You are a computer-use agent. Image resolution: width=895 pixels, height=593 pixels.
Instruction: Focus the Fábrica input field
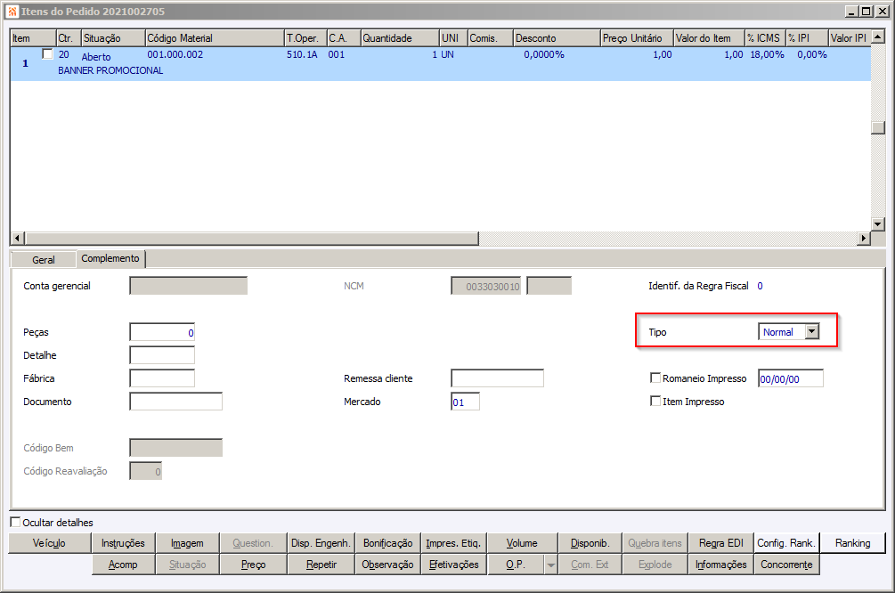pyautogui.click(x=162, y=378)
